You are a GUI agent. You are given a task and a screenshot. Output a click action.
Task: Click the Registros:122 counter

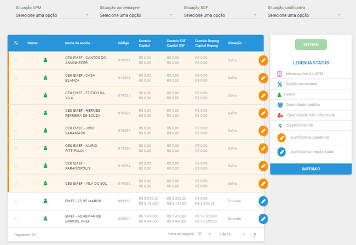pyautogui.click(x=25, y=235)
